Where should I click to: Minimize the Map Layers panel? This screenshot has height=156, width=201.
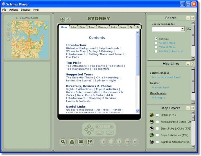pyautogui.click(x=188, y=108)
